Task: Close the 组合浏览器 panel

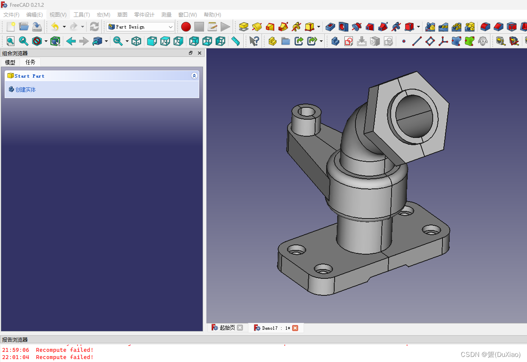Action: [x=200, y=53]
